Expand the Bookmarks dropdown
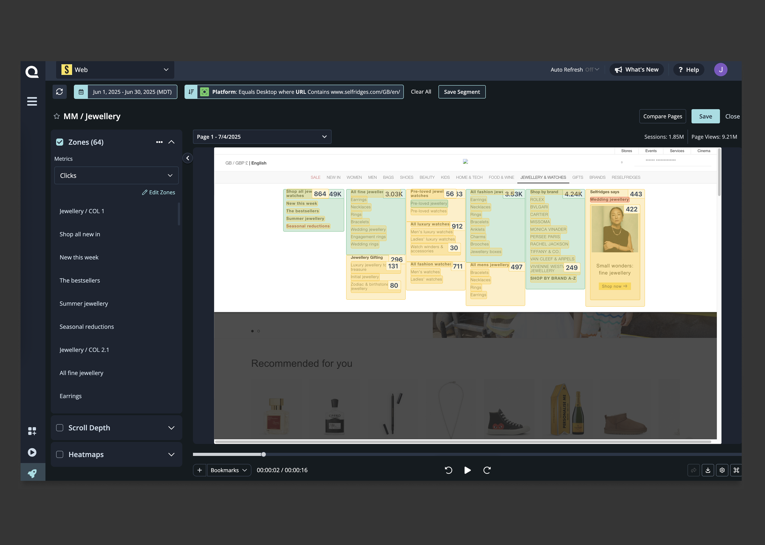Image resolution: width=765 pixels, height=545 pixels. 229,470
